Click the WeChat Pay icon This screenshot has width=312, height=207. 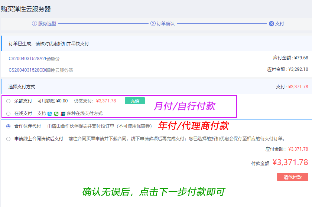56,114
